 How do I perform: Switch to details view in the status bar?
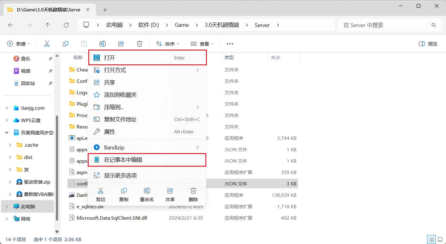point(431,239)
